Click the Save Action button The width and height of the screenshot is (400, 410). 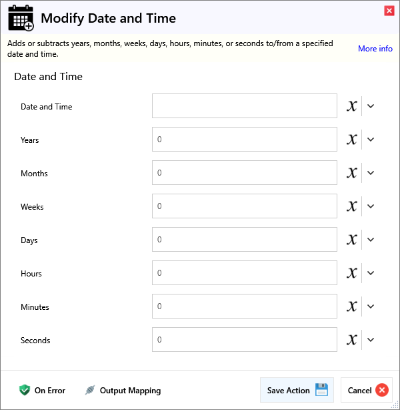point(296,391)
